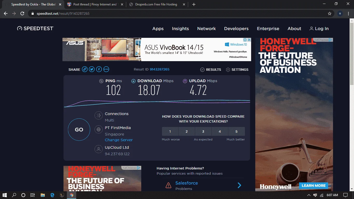Close the ASUS VivoBook ad

click(249, 40)
